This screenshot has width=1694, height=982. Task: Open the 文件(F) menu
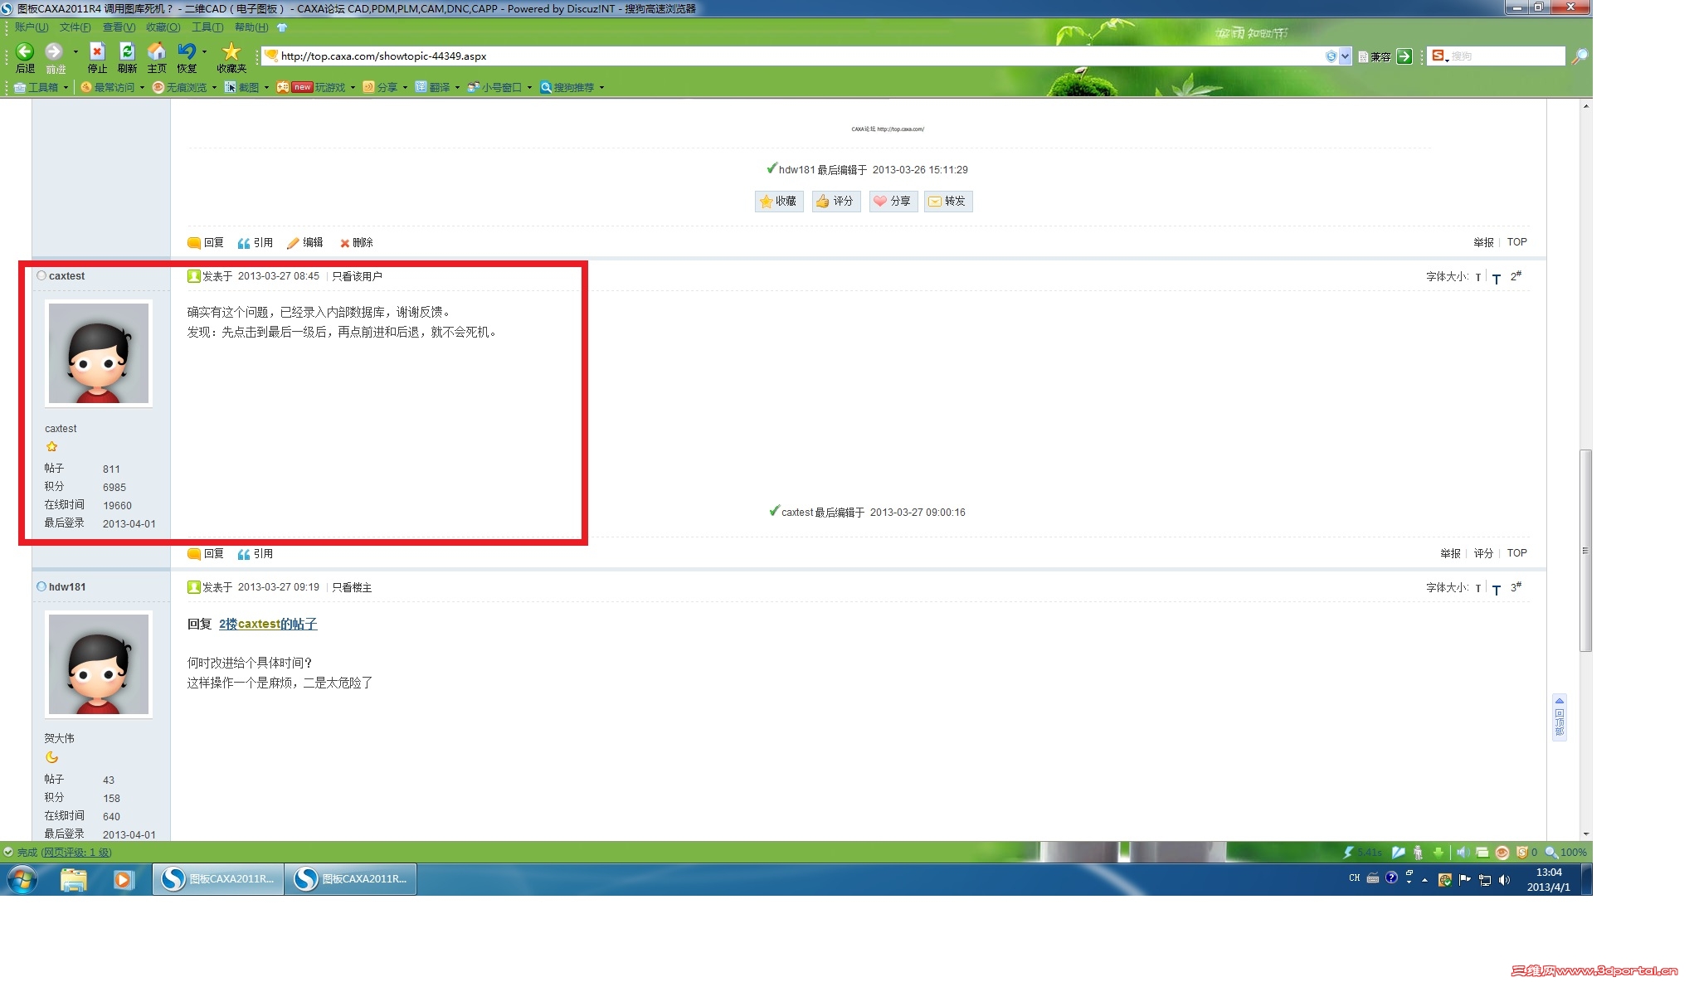tap(75, 27)
